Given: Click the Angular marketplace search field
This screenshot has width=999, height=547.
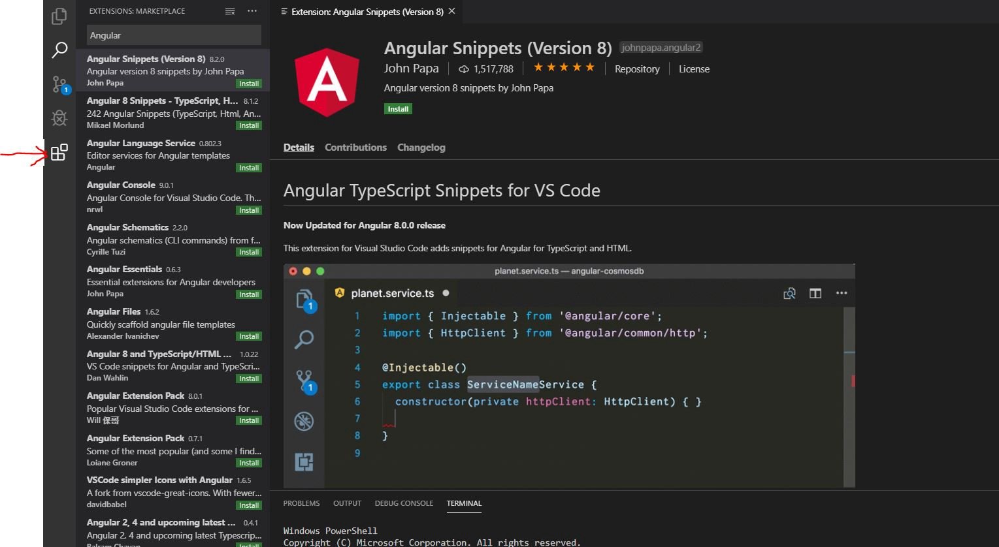Looking at the screenshot, I should coord(173,35).
